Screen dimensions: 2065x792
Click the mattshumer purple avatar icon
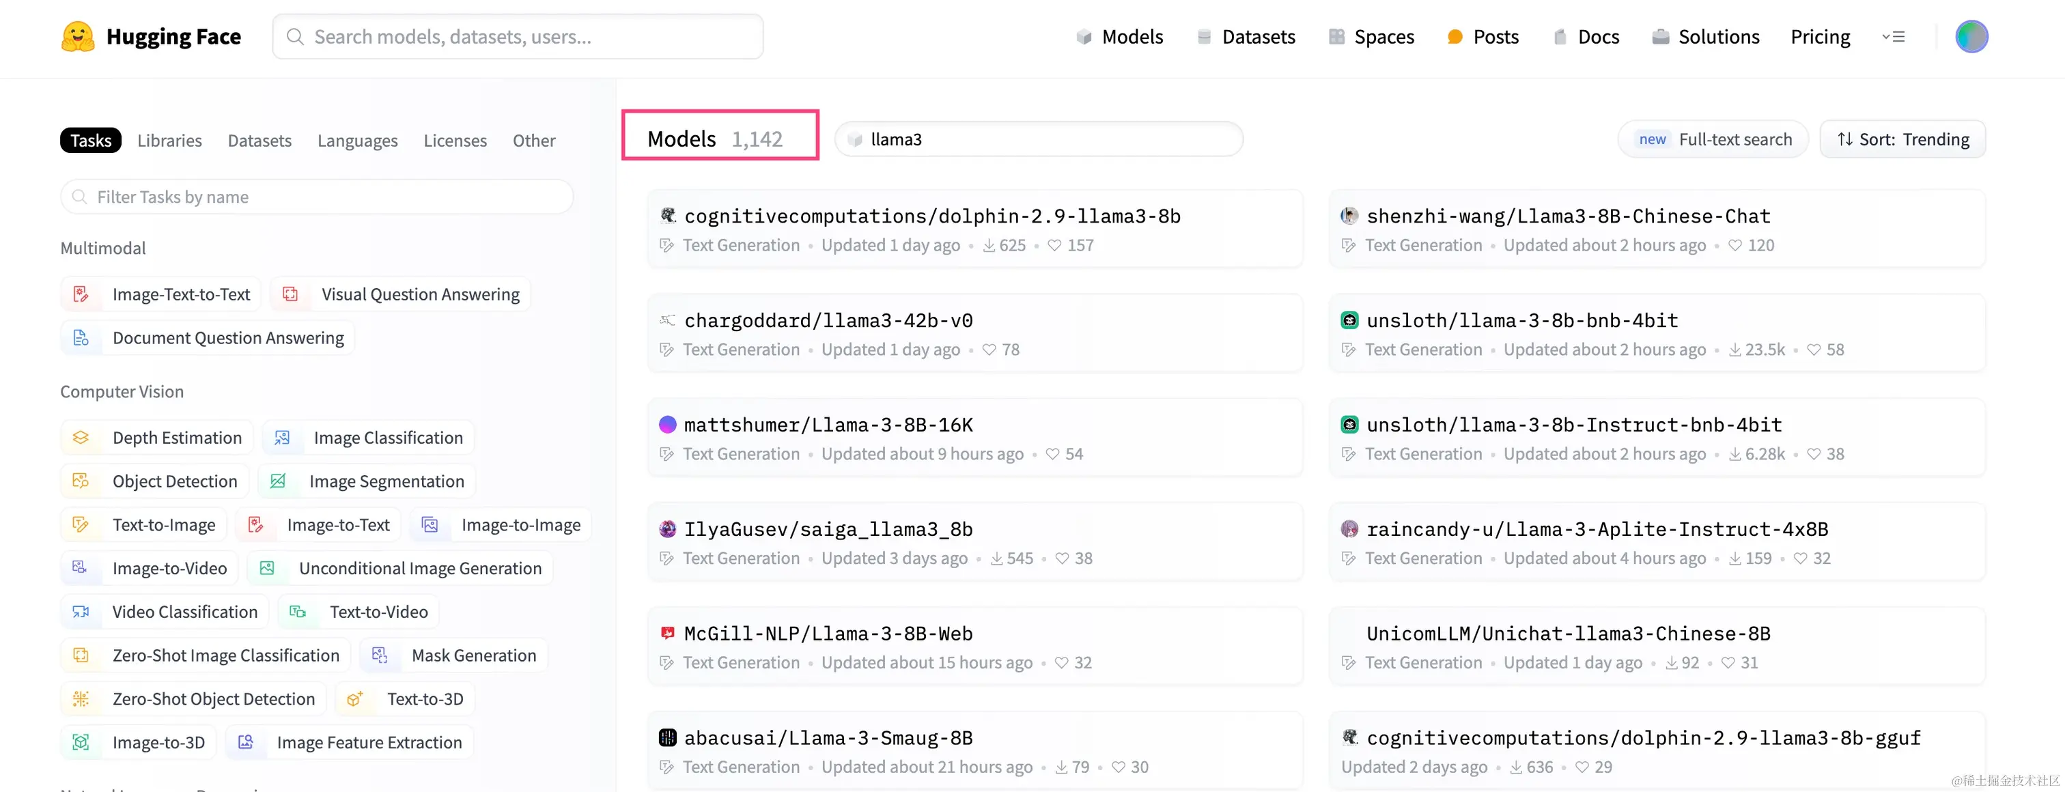point(667,425)
